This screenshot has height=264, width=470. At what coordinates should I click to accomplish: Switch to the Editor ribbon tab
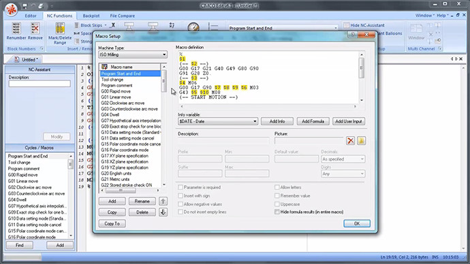click(x=31, y=16)
